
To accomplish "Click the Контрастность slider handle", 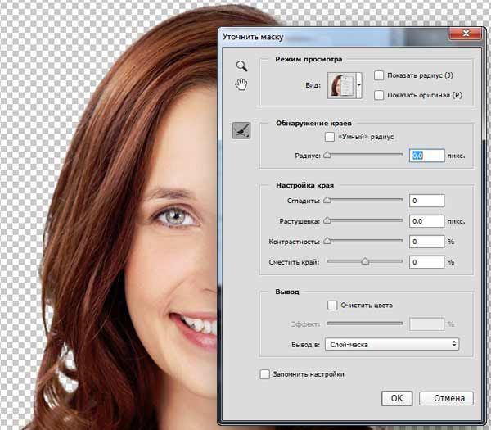I will pyautogui.click(x=327, y=241).
